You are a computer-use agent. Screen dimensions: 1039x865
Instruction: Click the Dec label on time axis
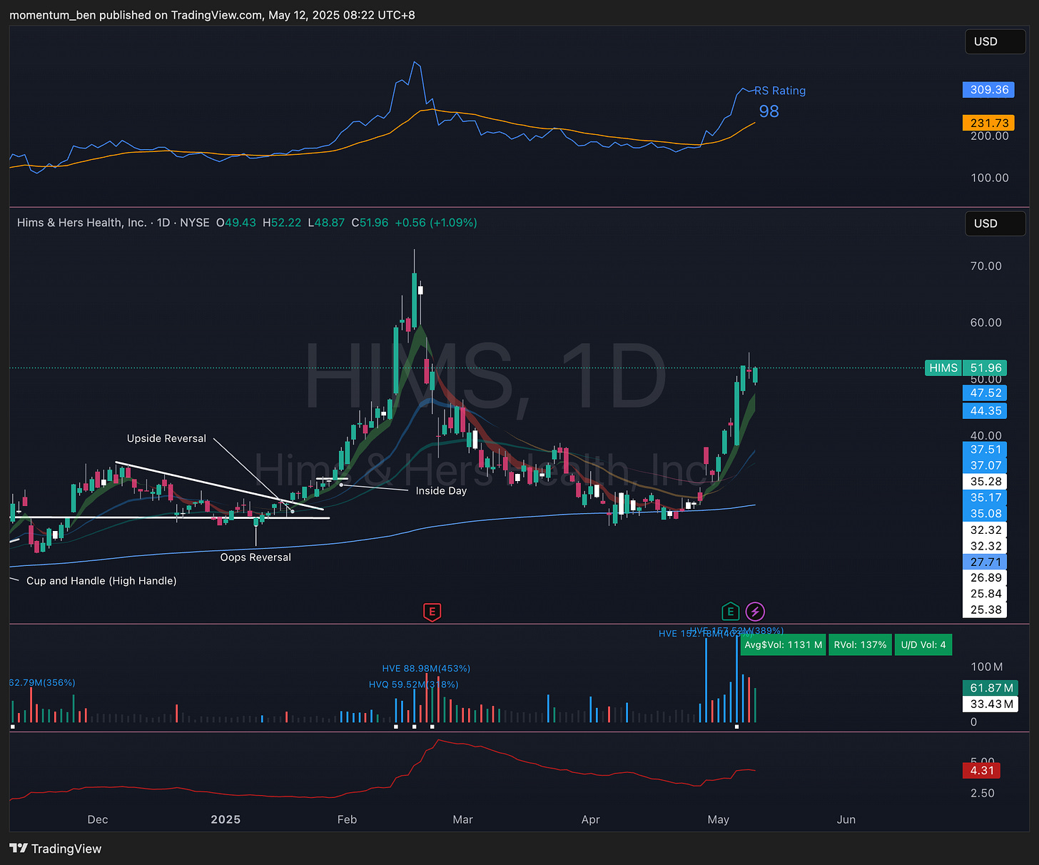[x=98, y=819]
